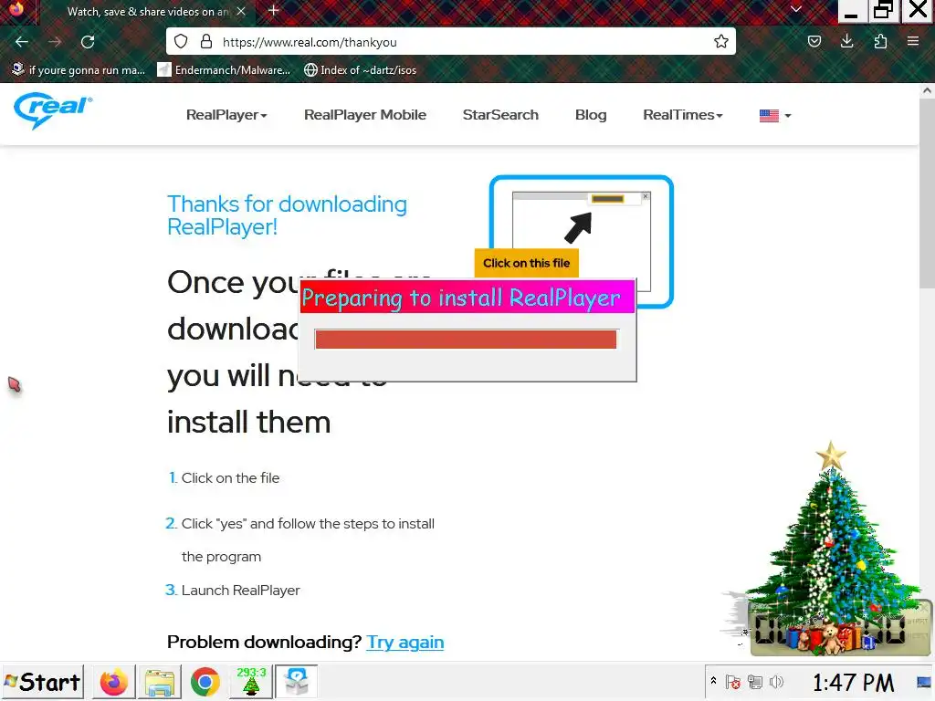Click the network tray icon
Image resolution: width=935 pixels, height=701 pixels.
click(x=755, y=682)
